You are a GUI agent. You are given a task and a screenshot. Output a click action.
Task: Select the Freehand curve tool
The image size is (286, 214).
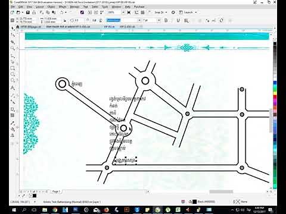13,56
